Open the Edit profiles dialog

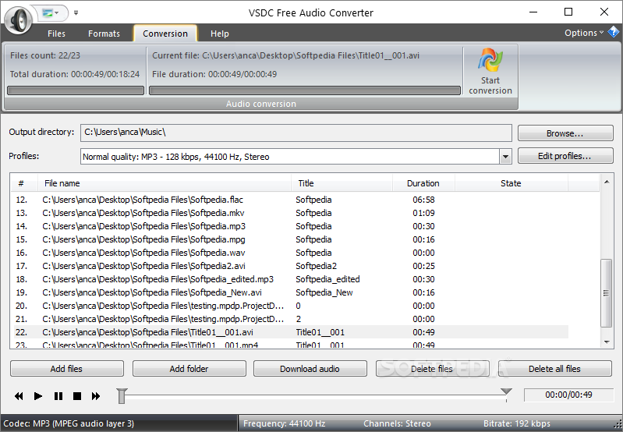[565, 156]
